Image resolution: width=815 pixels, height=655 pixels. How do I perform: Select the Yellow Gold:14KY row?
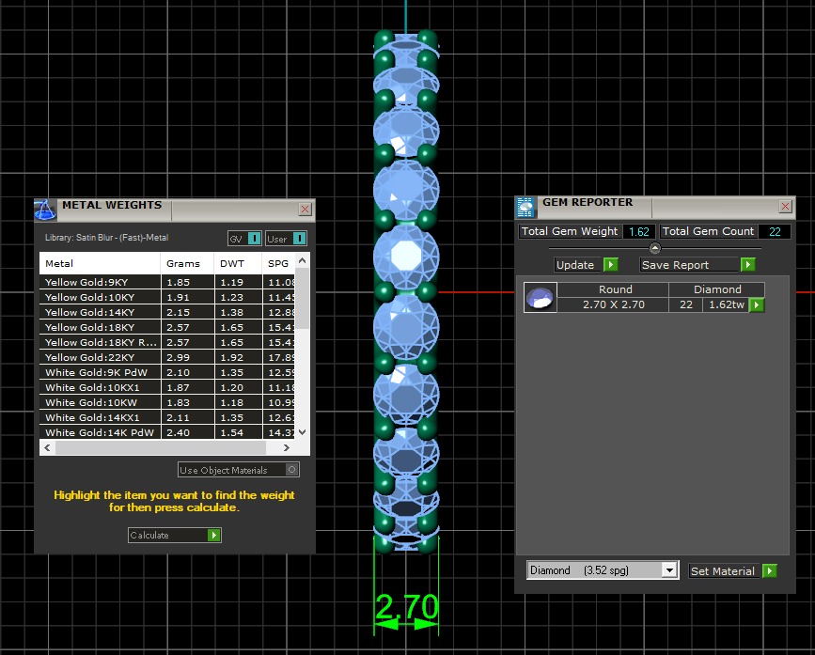[167, 312]
